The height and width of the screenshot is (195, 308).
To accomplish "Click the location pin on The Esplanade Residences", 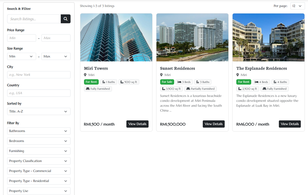I will coord(238,75).
